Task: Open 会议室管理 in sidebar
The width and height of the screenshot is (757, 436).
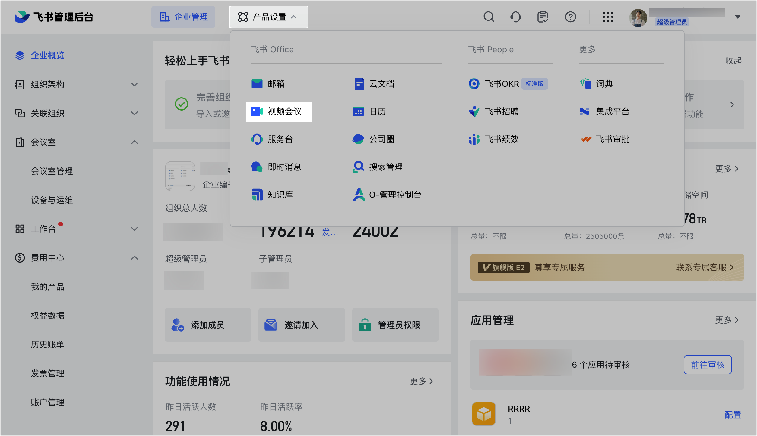Action: (52, 171)
